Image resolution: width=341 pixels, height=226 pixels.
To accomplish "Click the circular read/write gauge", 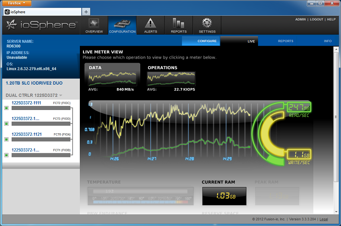I will click(269, 134).
